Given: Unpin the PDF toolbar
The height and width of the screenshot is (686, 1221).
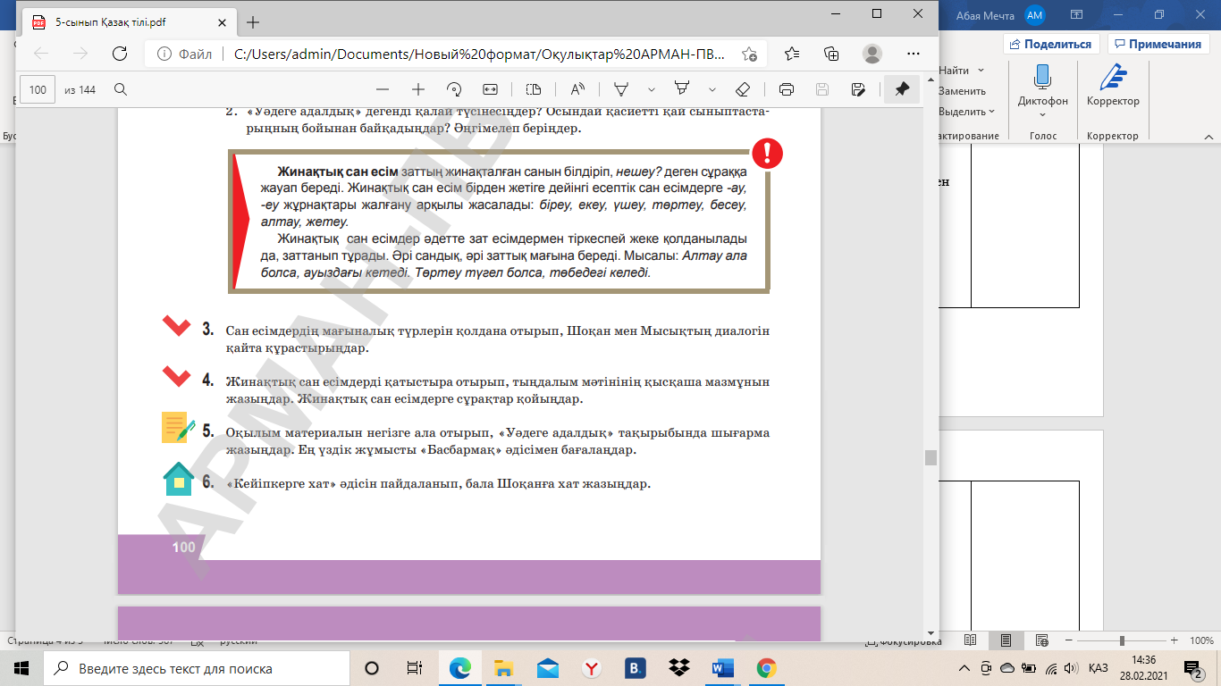Looking at the screenshot, I should pyautogui.click(x=902, y=89).
